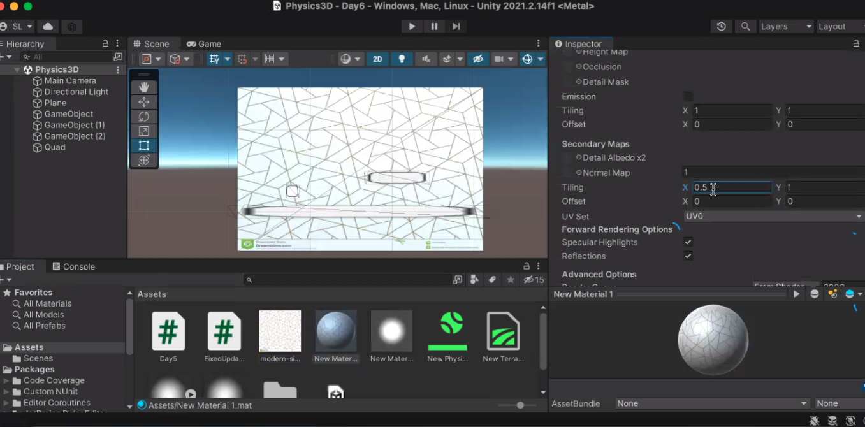Click the Step frame button

456,26
